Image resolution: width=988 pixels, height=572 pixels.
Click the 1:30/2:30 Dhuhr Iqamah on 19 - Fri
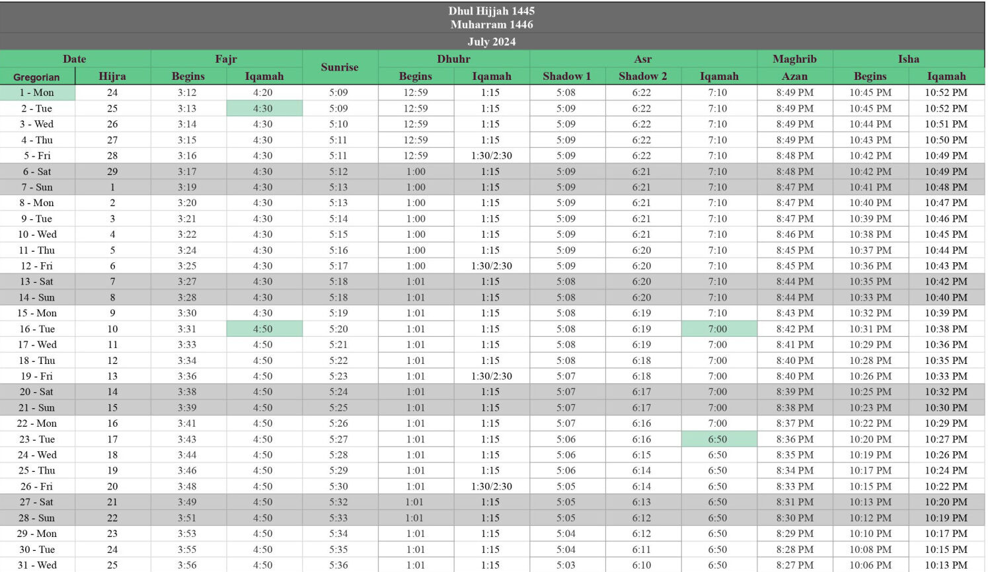point(492,376)
